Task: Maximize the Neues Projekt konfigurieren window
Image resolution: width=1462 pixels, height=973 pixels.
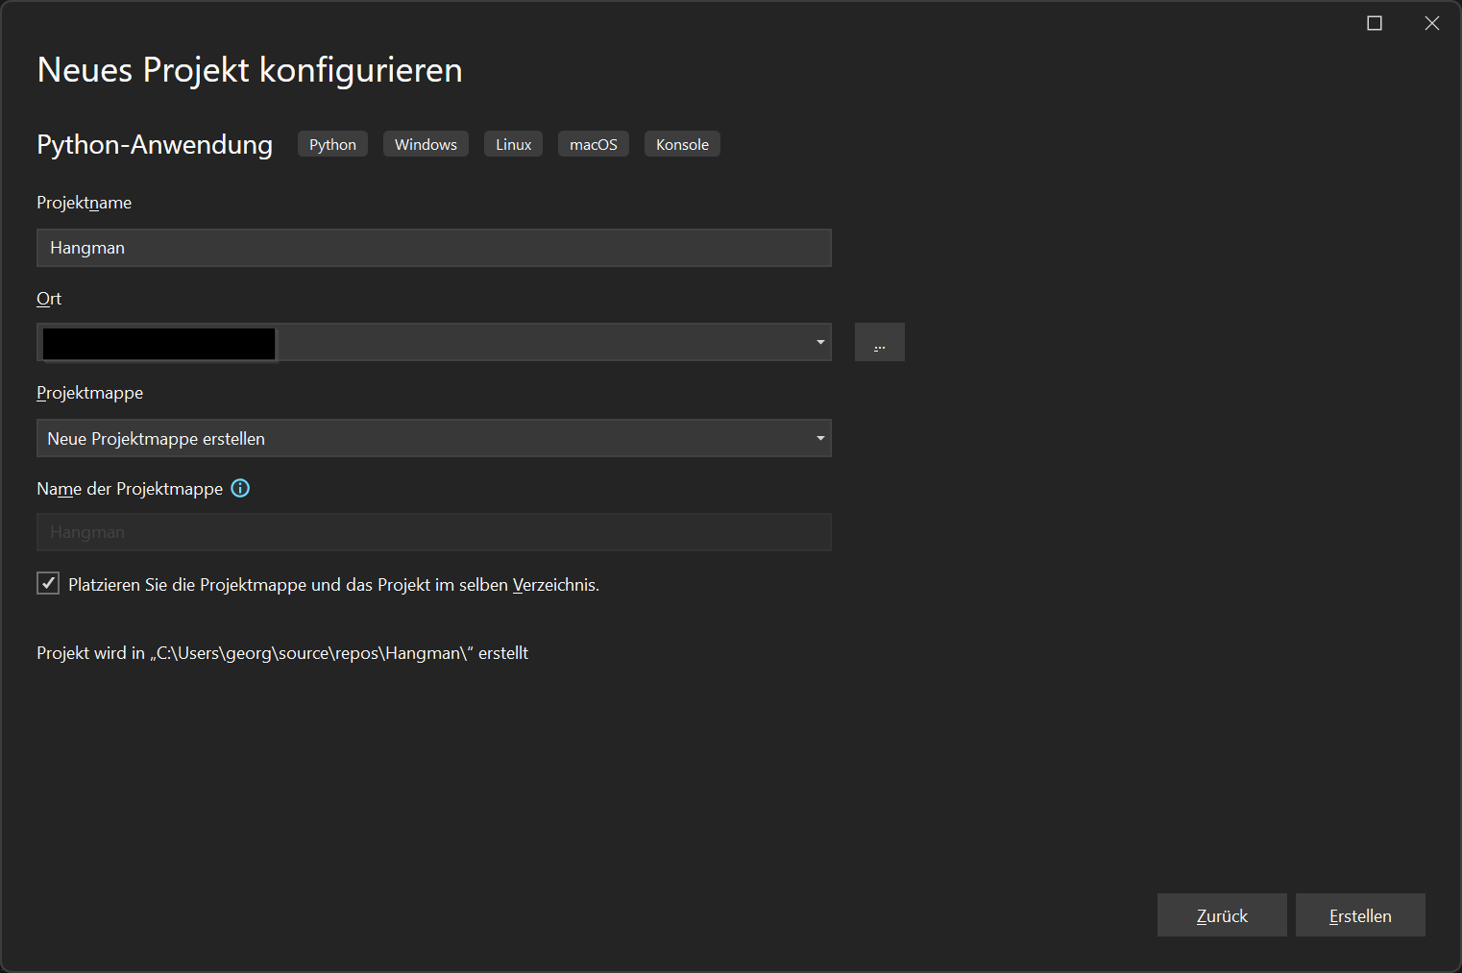Action: point(1374,22)
